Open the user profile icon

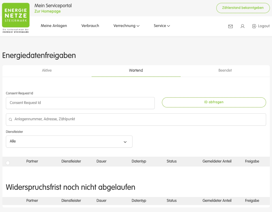click(243, 26)
